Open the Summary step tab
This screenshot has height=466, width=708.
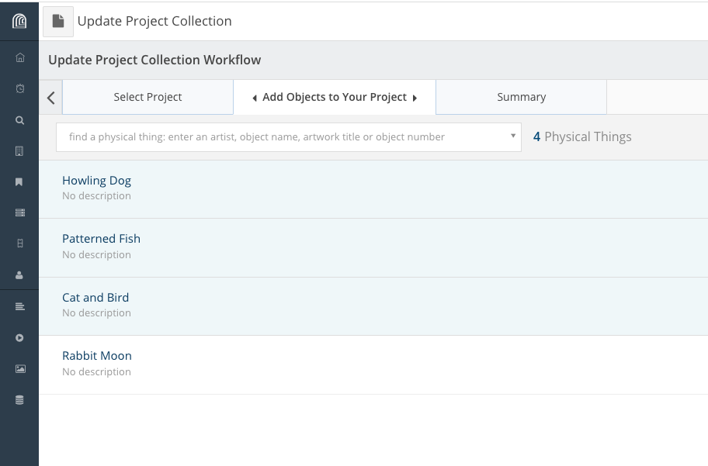click(521, 97)
